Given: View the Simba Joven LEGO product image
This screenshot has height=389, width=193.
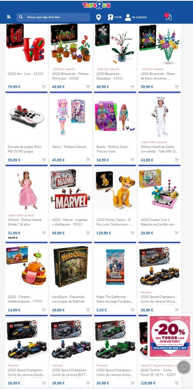Looking at the screenshot, I should [115, 190].
